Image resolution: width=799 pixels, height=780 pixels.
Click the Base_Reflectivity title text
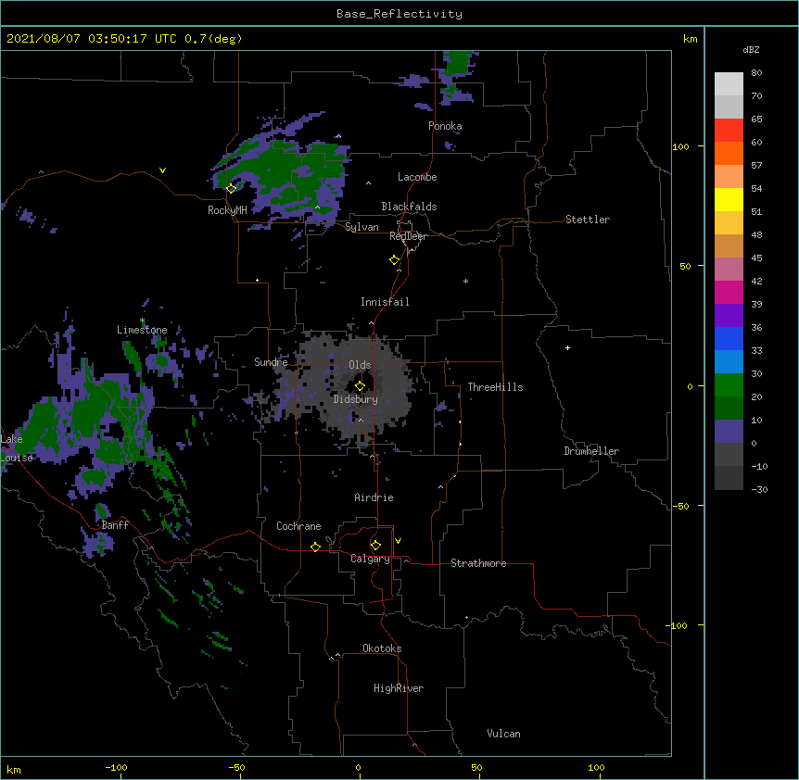coord(399,14)
